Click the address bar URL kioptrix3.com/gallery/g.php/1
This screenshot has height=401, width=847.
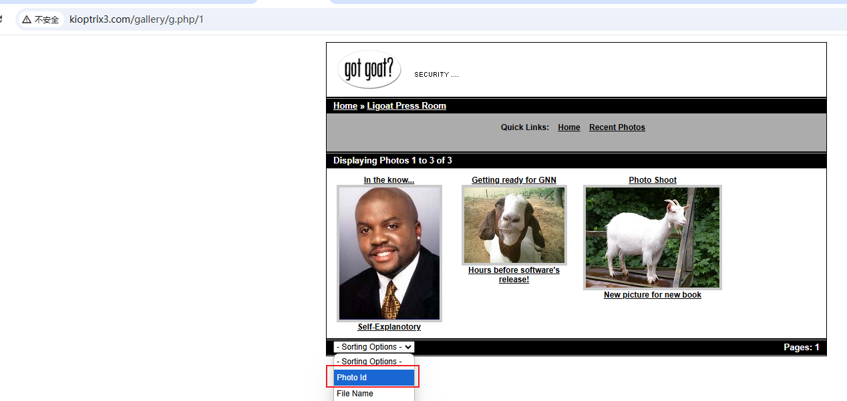[x=136, y=19]
